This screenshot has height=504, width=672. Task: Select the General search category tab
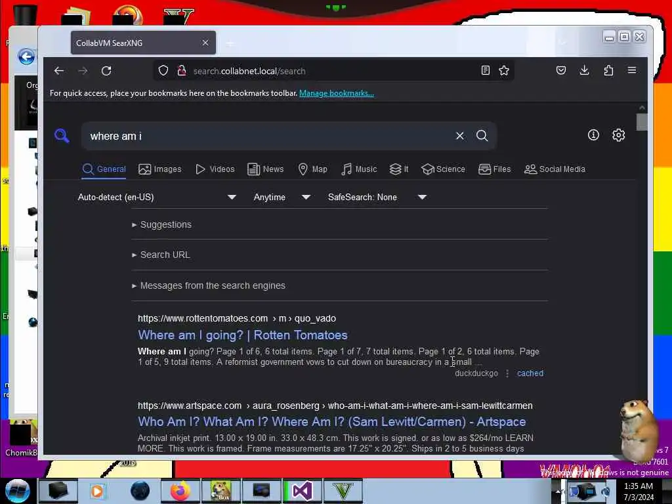104,169
